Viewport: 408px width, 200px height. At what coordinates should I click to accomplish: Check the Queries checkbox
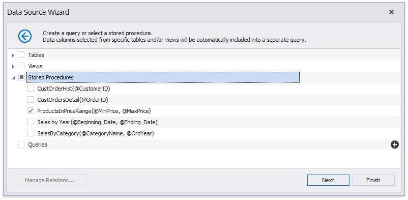click(21, 145)
